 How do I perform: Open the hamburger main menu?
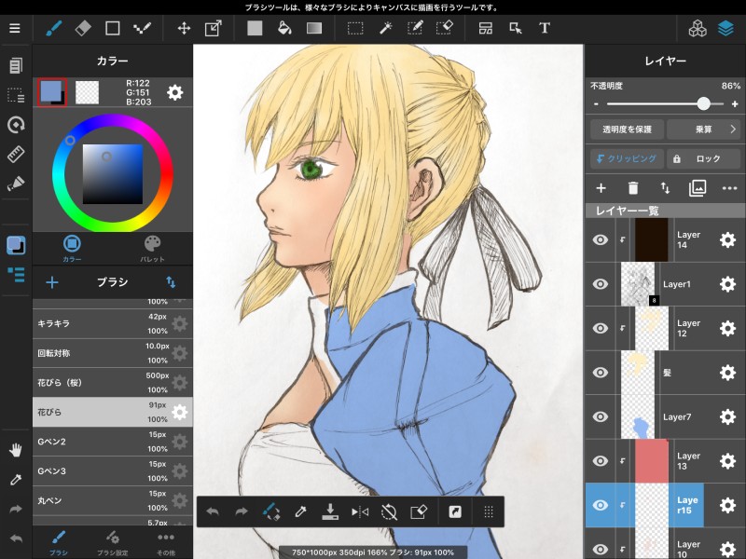15,29
